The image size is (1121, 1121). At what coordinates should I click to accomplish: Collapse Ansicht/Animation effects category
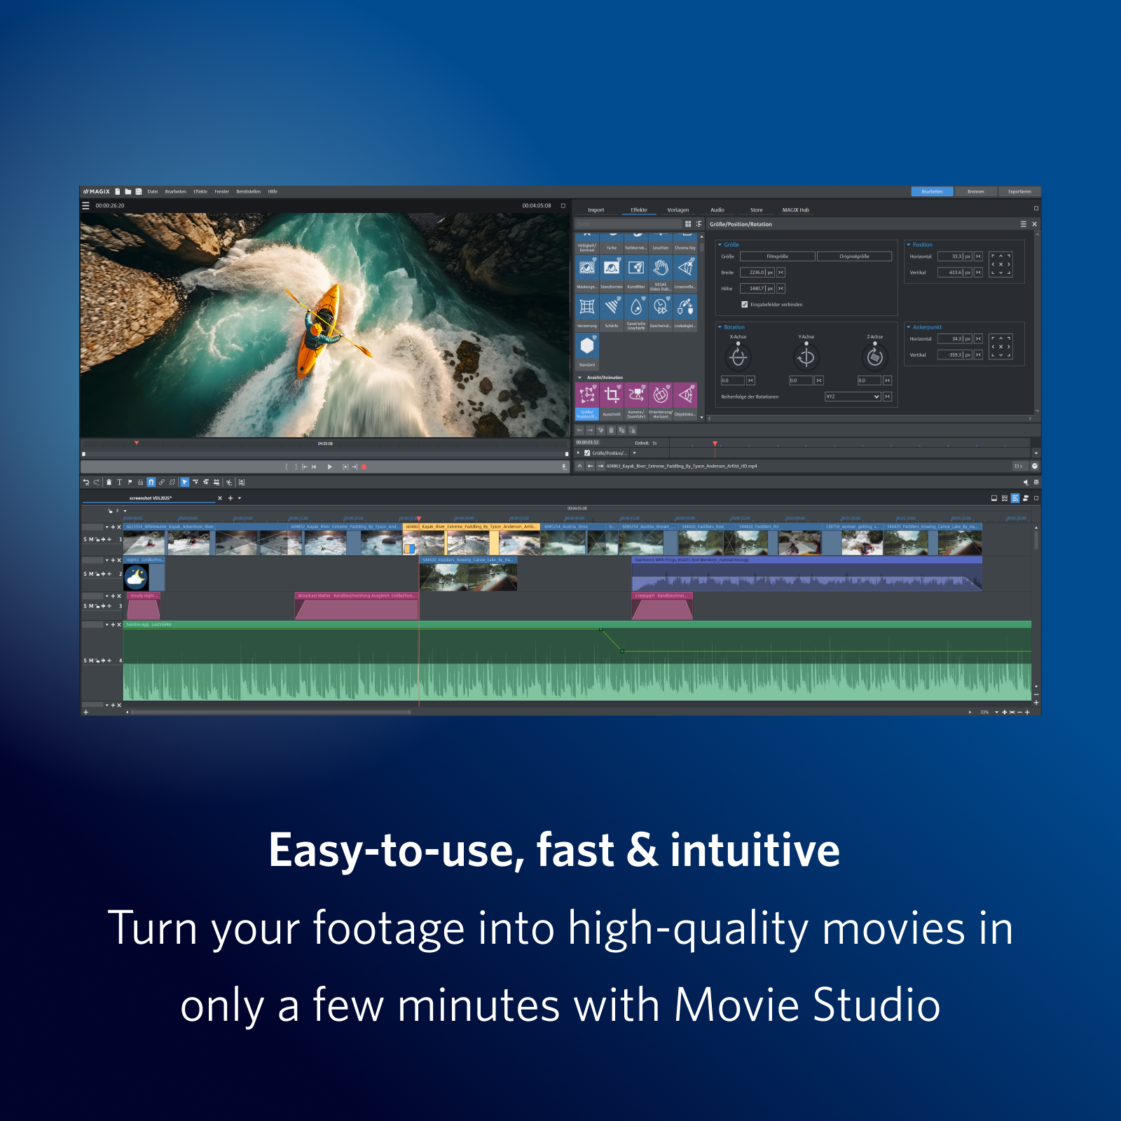coord(579,378)
